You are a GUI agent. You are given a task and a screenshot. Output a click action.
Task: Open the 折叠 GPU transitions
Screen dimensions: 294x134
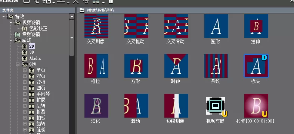pyautogui.click(x=41, y=112)
